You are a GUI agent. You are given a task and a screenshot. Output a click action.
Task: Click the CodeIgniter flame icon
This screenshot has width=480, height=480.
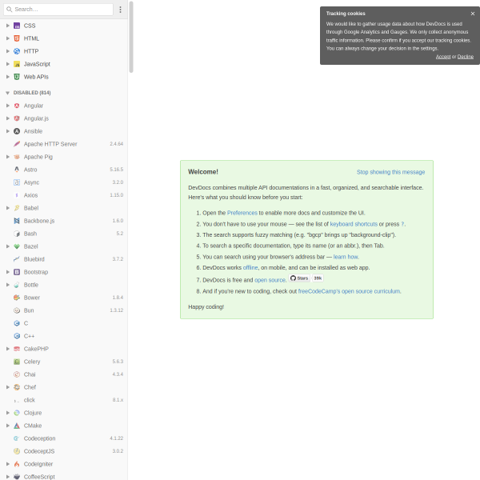(17, 464)
